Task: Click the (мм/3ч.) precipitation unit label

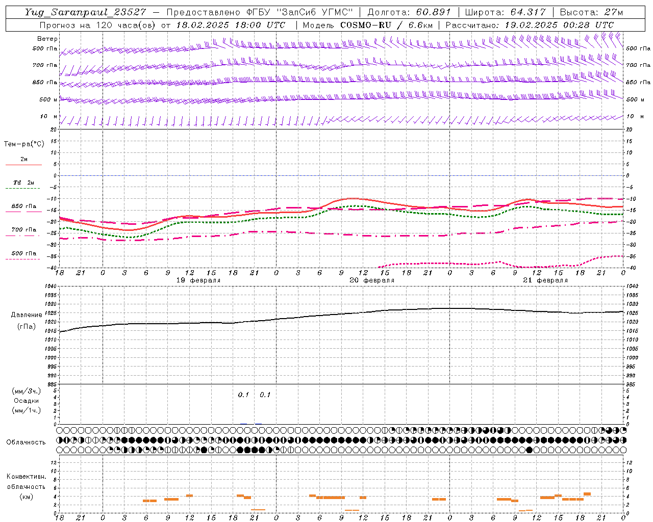Action: [x=26, y=391]
